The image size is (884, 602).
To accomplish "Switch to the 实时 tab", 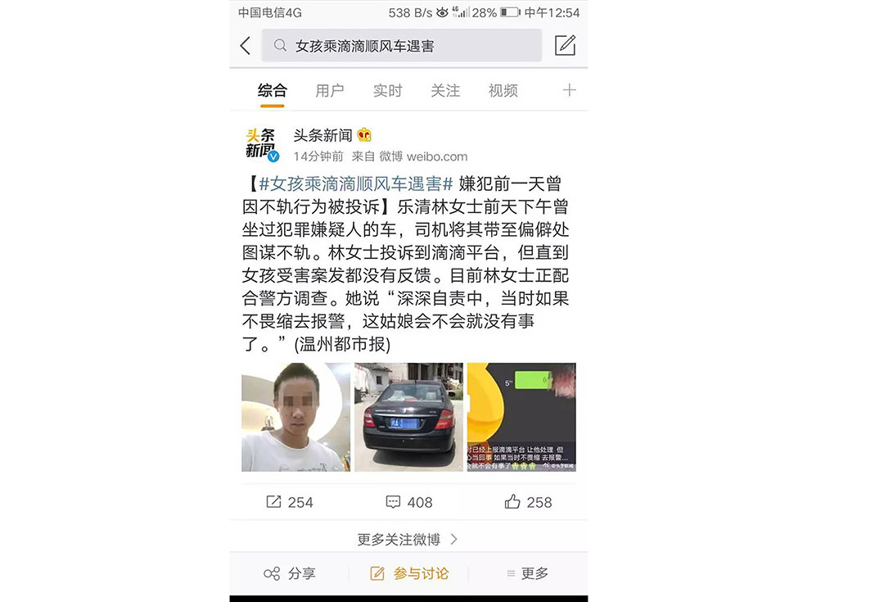I will [388, 90].
